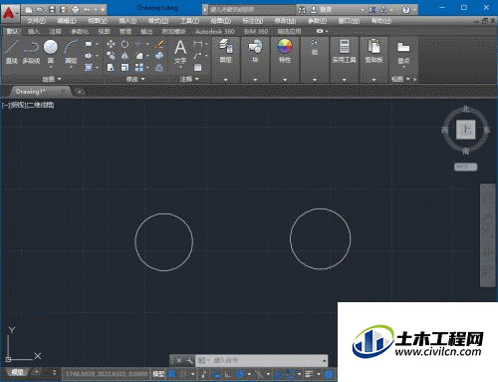The height and width of the screenshot is (382, 498).
Task: Click the Model (模型) layout tab
Action: pos(17,372)
